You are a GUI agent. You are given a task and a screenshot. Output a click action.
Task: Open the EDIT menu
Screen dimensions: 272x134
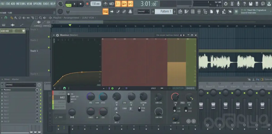click(x=8, y=4)
